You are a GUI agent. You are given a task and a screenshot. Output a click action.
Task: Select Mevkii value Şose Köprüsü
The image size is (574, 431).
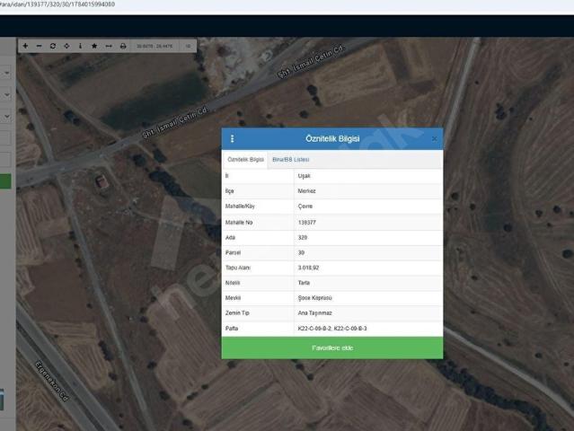[314, 298]
